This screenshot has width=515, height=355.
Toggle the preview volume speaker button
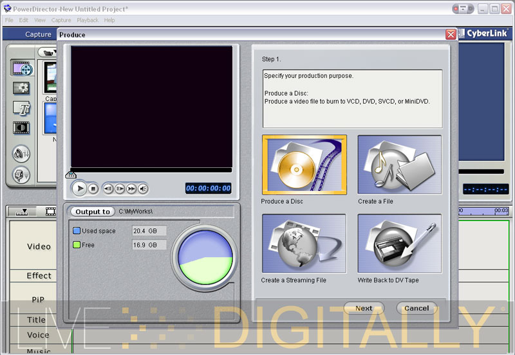(x=143, y=188)
